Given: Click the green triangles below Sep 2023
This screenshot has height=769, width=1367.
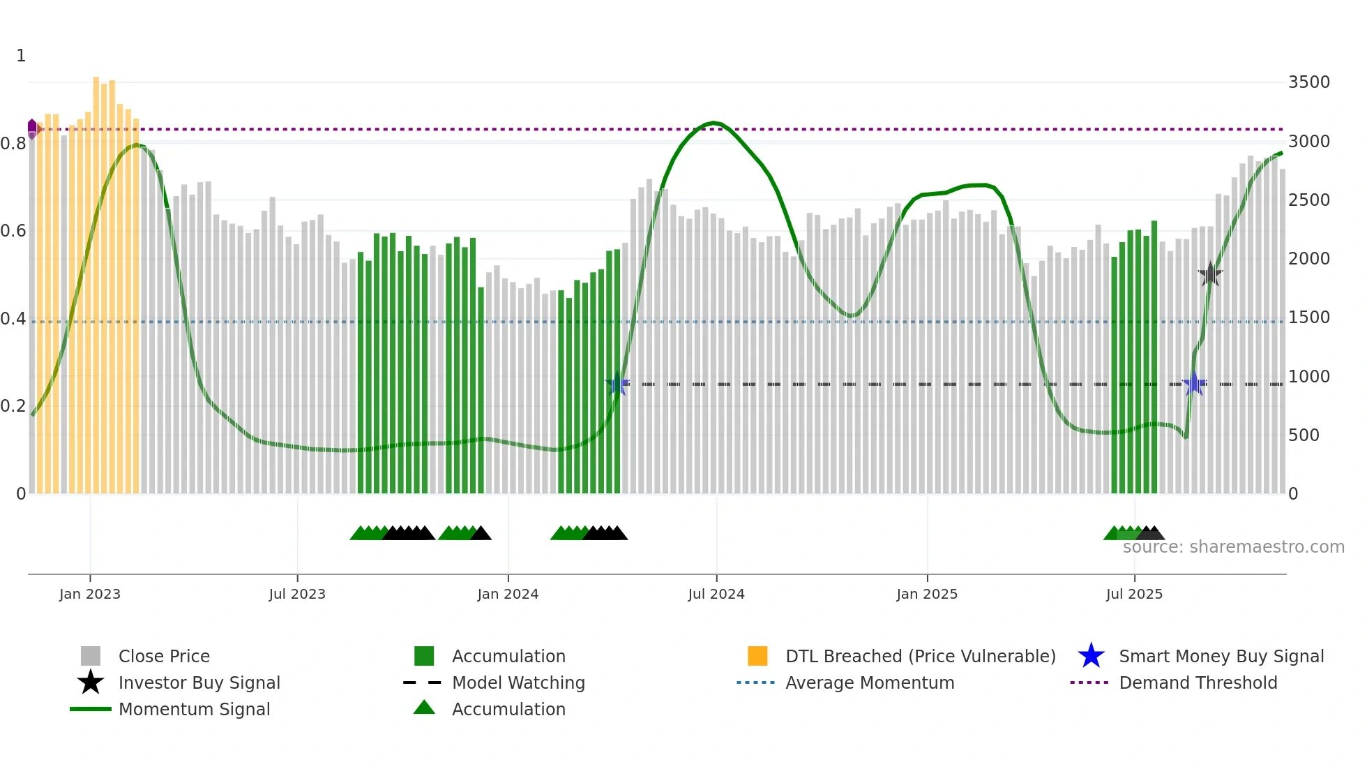Looking at the screenshot, I should (370, 533).
